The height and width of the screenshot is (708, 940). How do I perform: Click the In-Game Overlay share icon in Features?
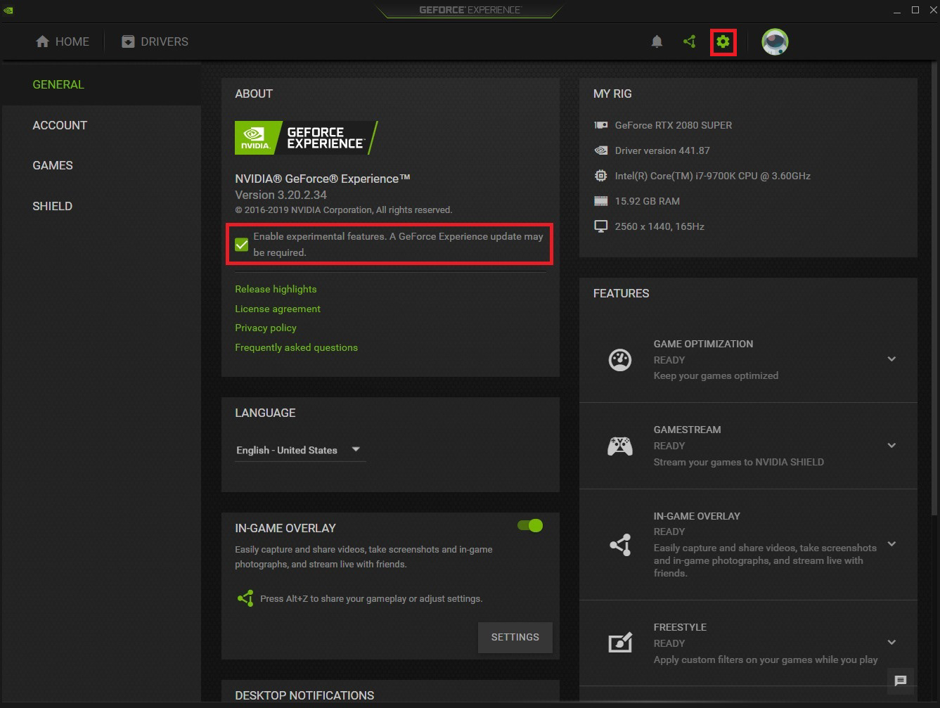click(x=620, y=545)
